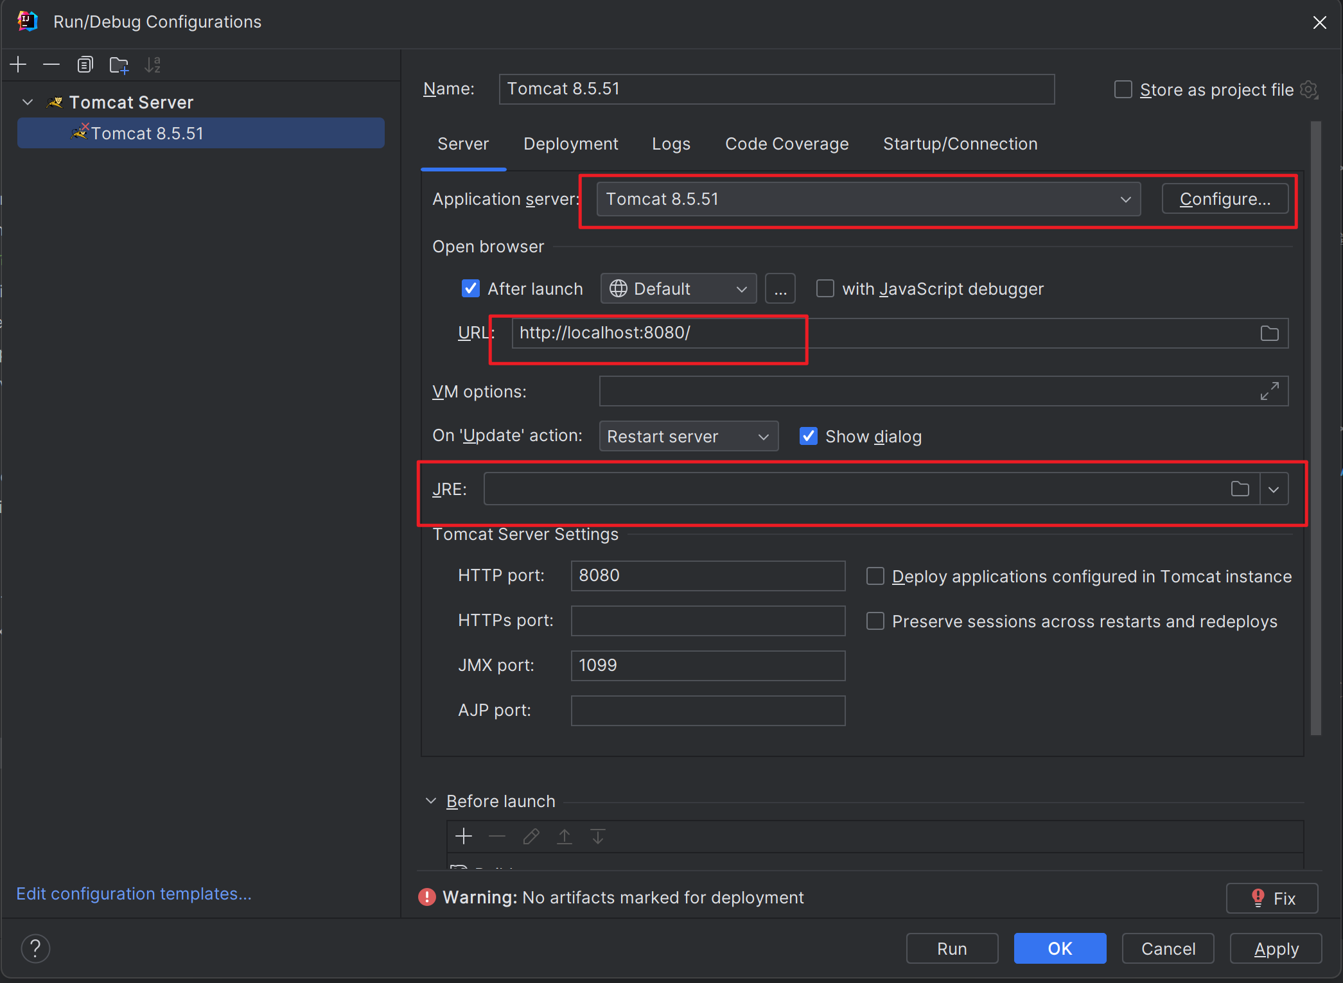
Task: Add a Before launch task
Action: 464,836
